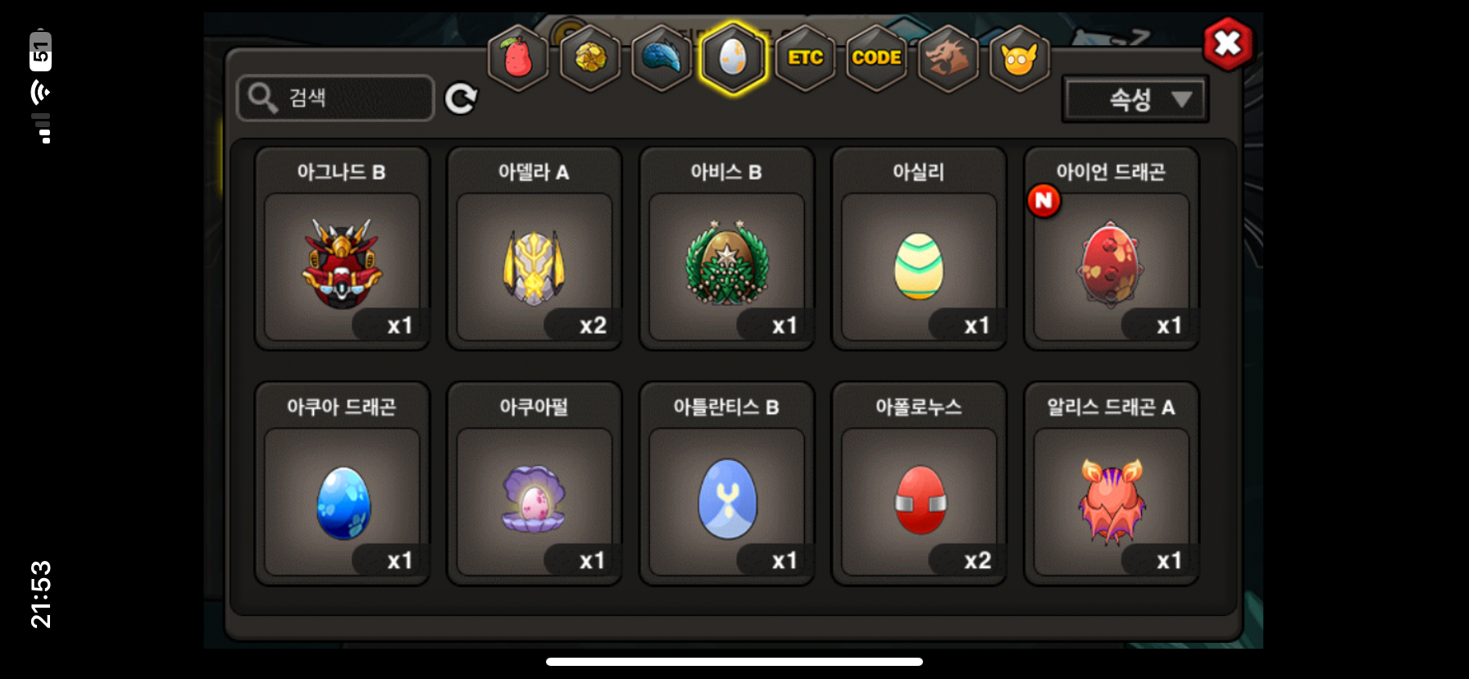Close the inventory with red X

[x=1228, y=43]
